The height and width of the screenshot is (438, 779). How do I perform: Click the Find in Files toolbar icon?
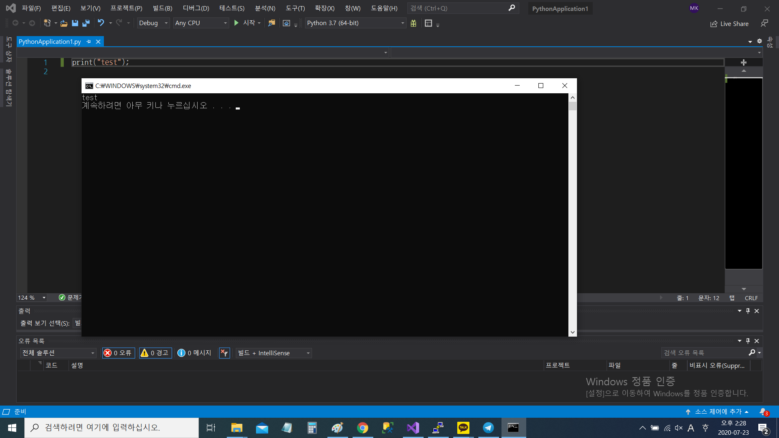tap(271, 23)
